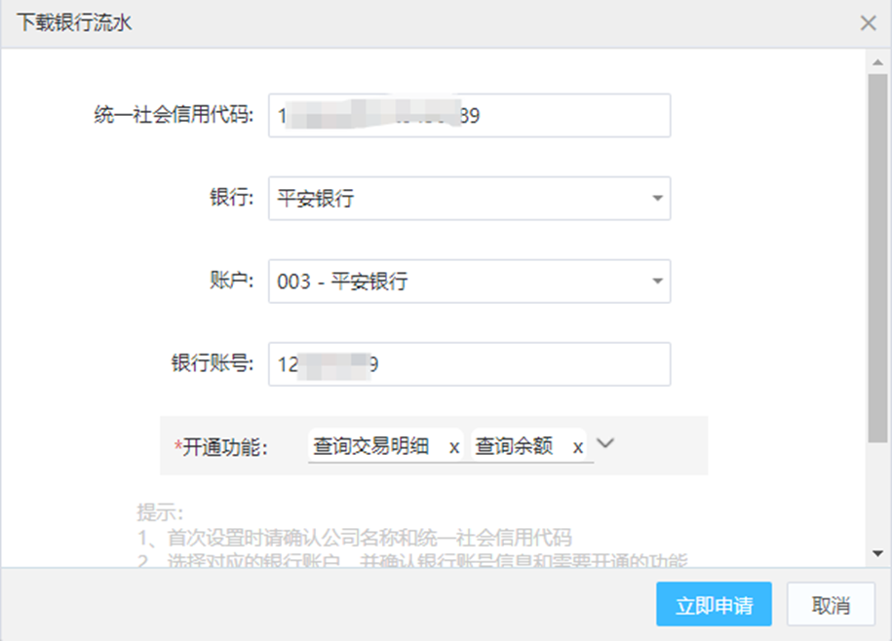Click the 提示: heading text
The image size is (892, 641).
[x=160, y=512]
